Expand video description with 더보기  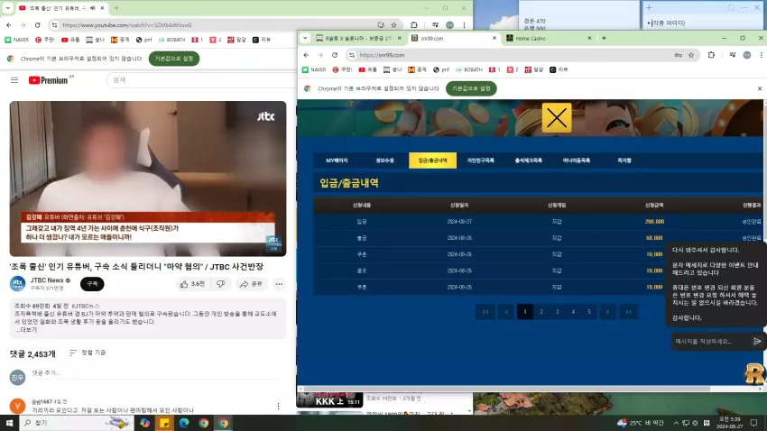coord(26,330)
